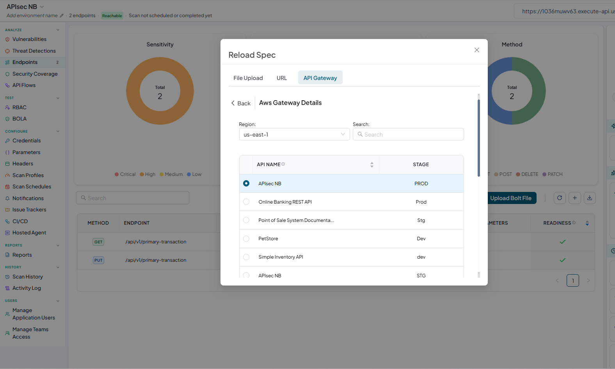Select Simple Inventory API radio button

coord(246,257)
